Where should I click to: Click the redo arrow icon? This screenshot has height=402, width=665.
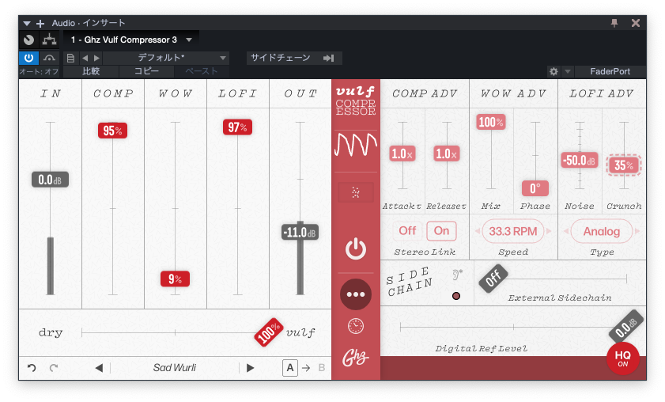click(54, 368)
